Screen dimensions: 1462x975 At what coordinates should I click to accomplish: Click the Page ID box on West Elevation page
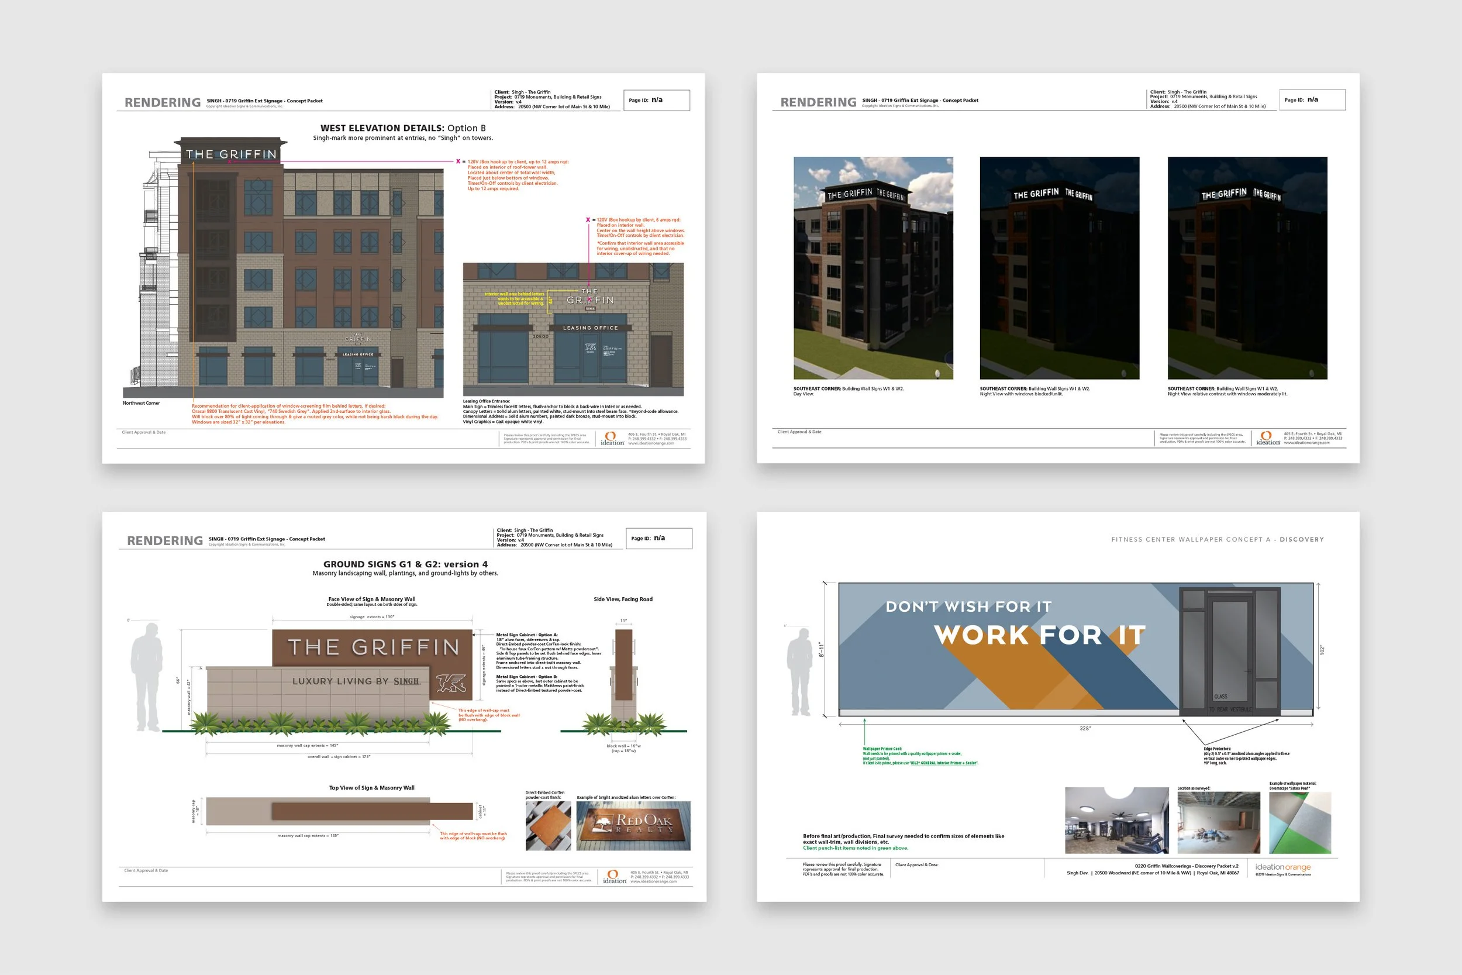click(656, 100)
